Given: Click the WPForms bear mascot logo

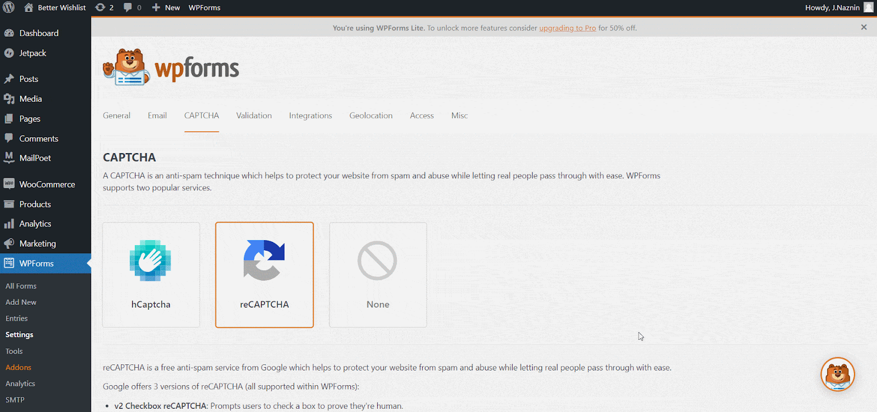Looking at the screenshot, I should point(127,67).
